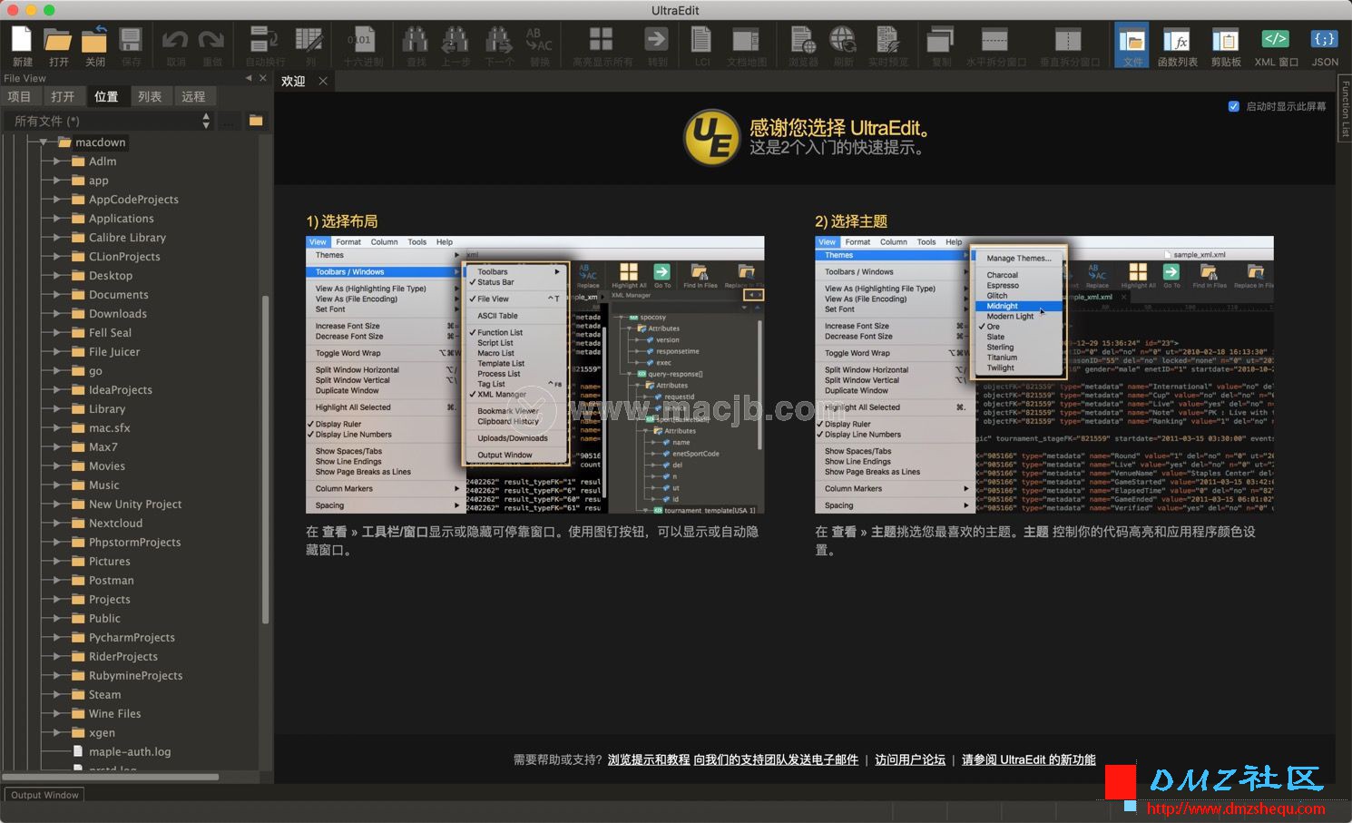The height and width of the screenshot is (823, 1352).
Task: Click the 打开 (Open) toolbar folder icon
Action: coord(58,41)
